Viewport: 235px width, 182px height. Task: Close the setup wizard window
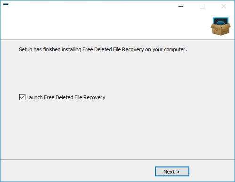[224, 6]
